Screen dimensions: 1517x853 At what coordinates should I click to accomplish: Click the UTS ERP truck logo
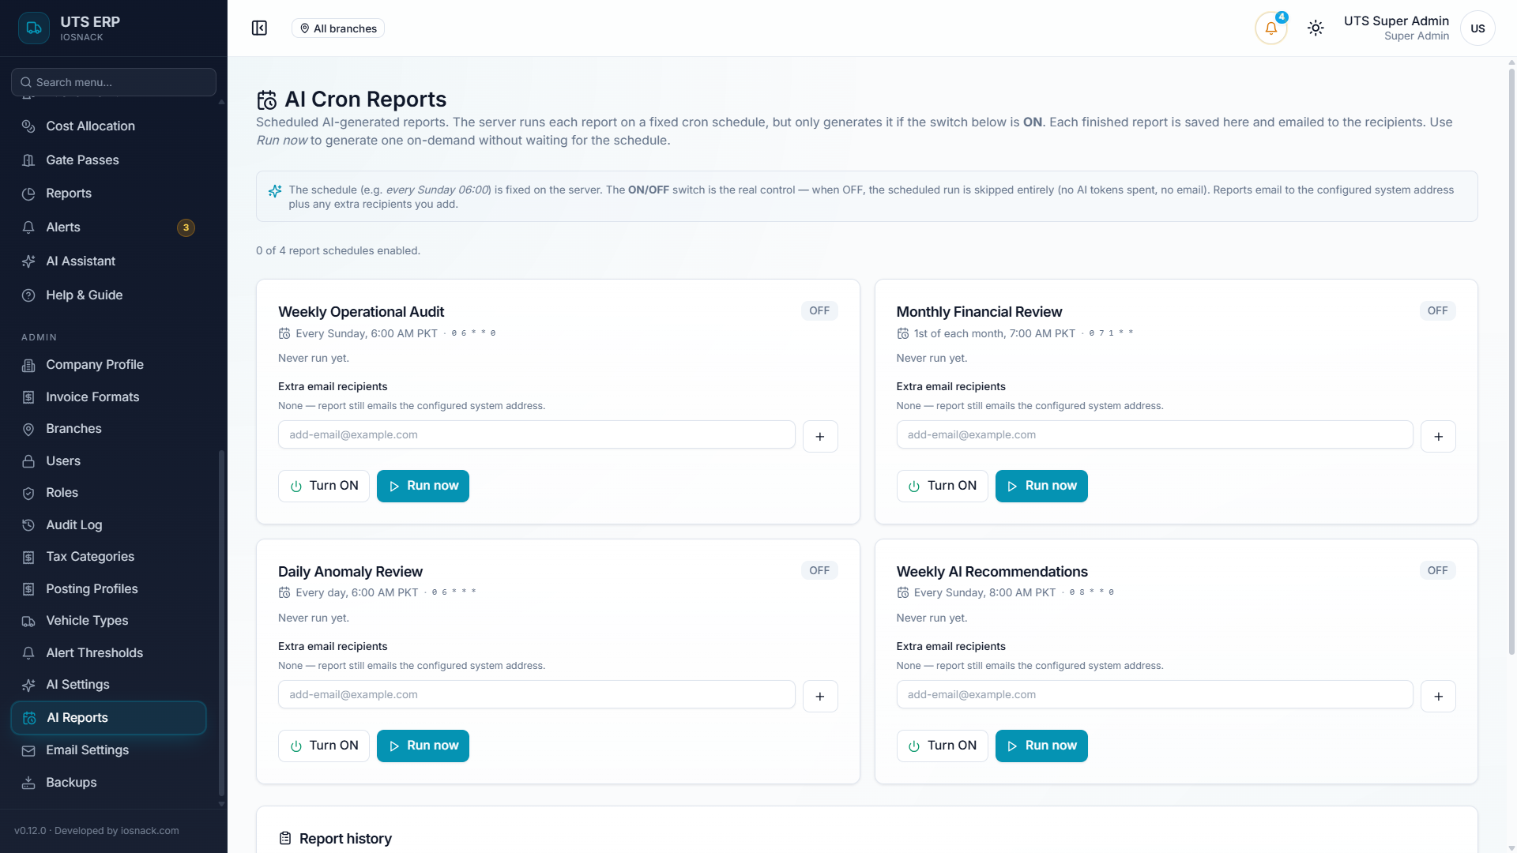coord(34,28)
